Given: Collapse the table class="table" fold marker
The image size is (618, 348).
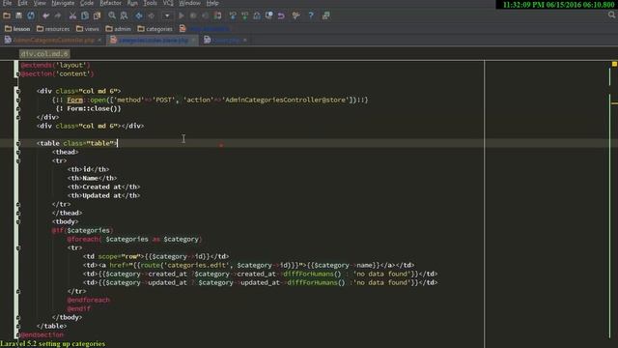Looking at the screenshot, I should 17,144.
